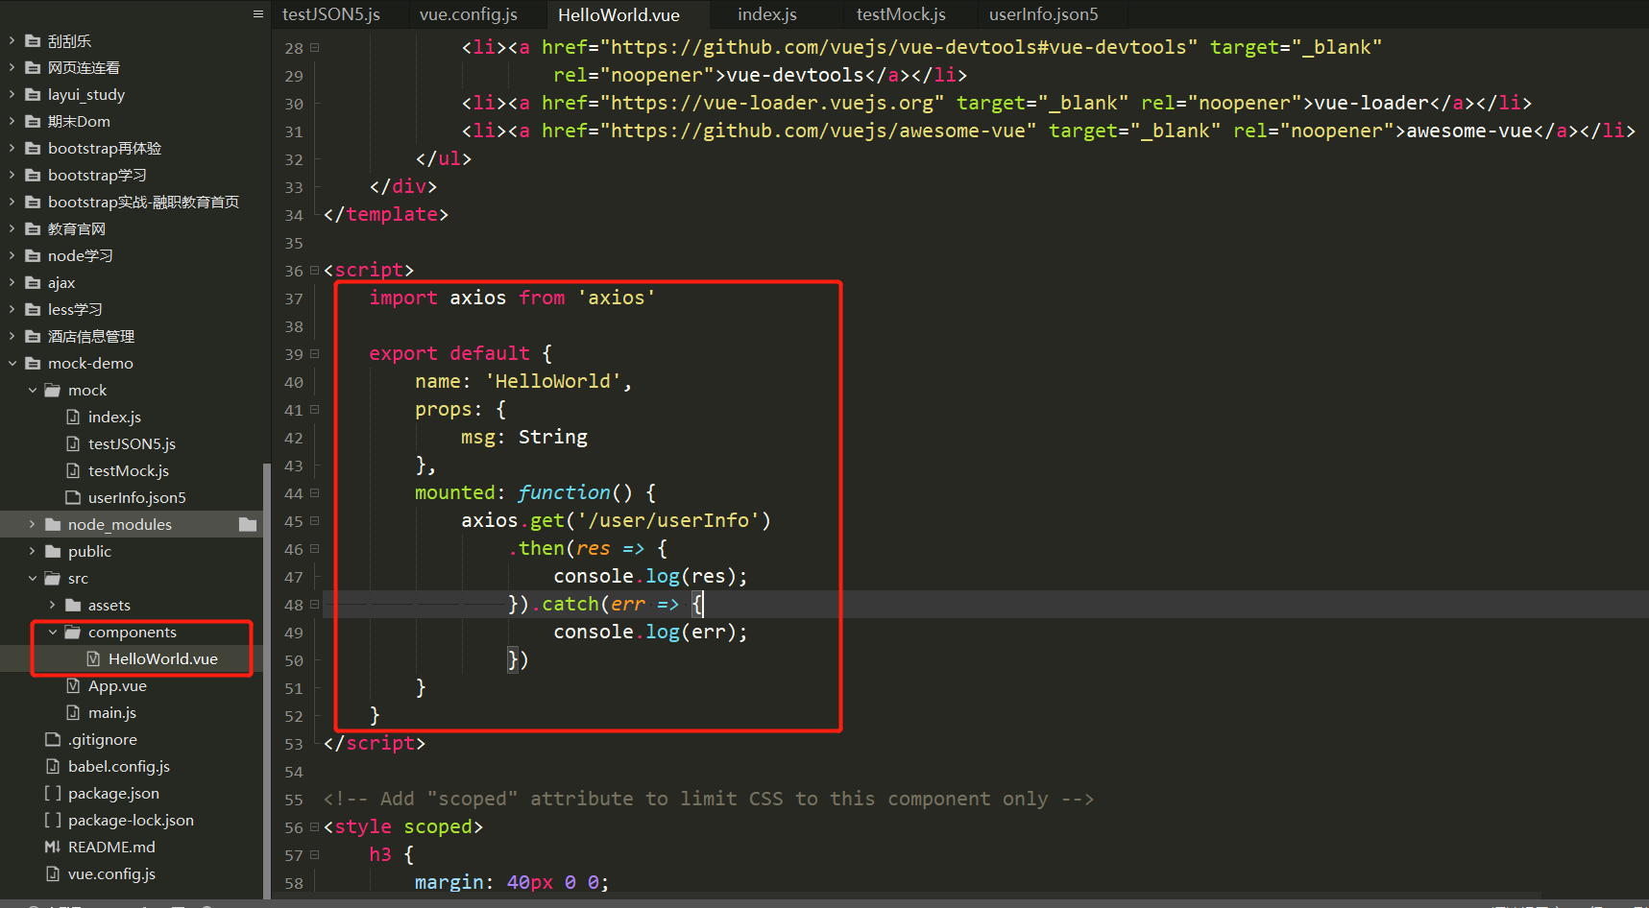Switch to the userInfo.json5 tab
This screenshot has height=908, width=1649.
click(x=1044, y=14)
